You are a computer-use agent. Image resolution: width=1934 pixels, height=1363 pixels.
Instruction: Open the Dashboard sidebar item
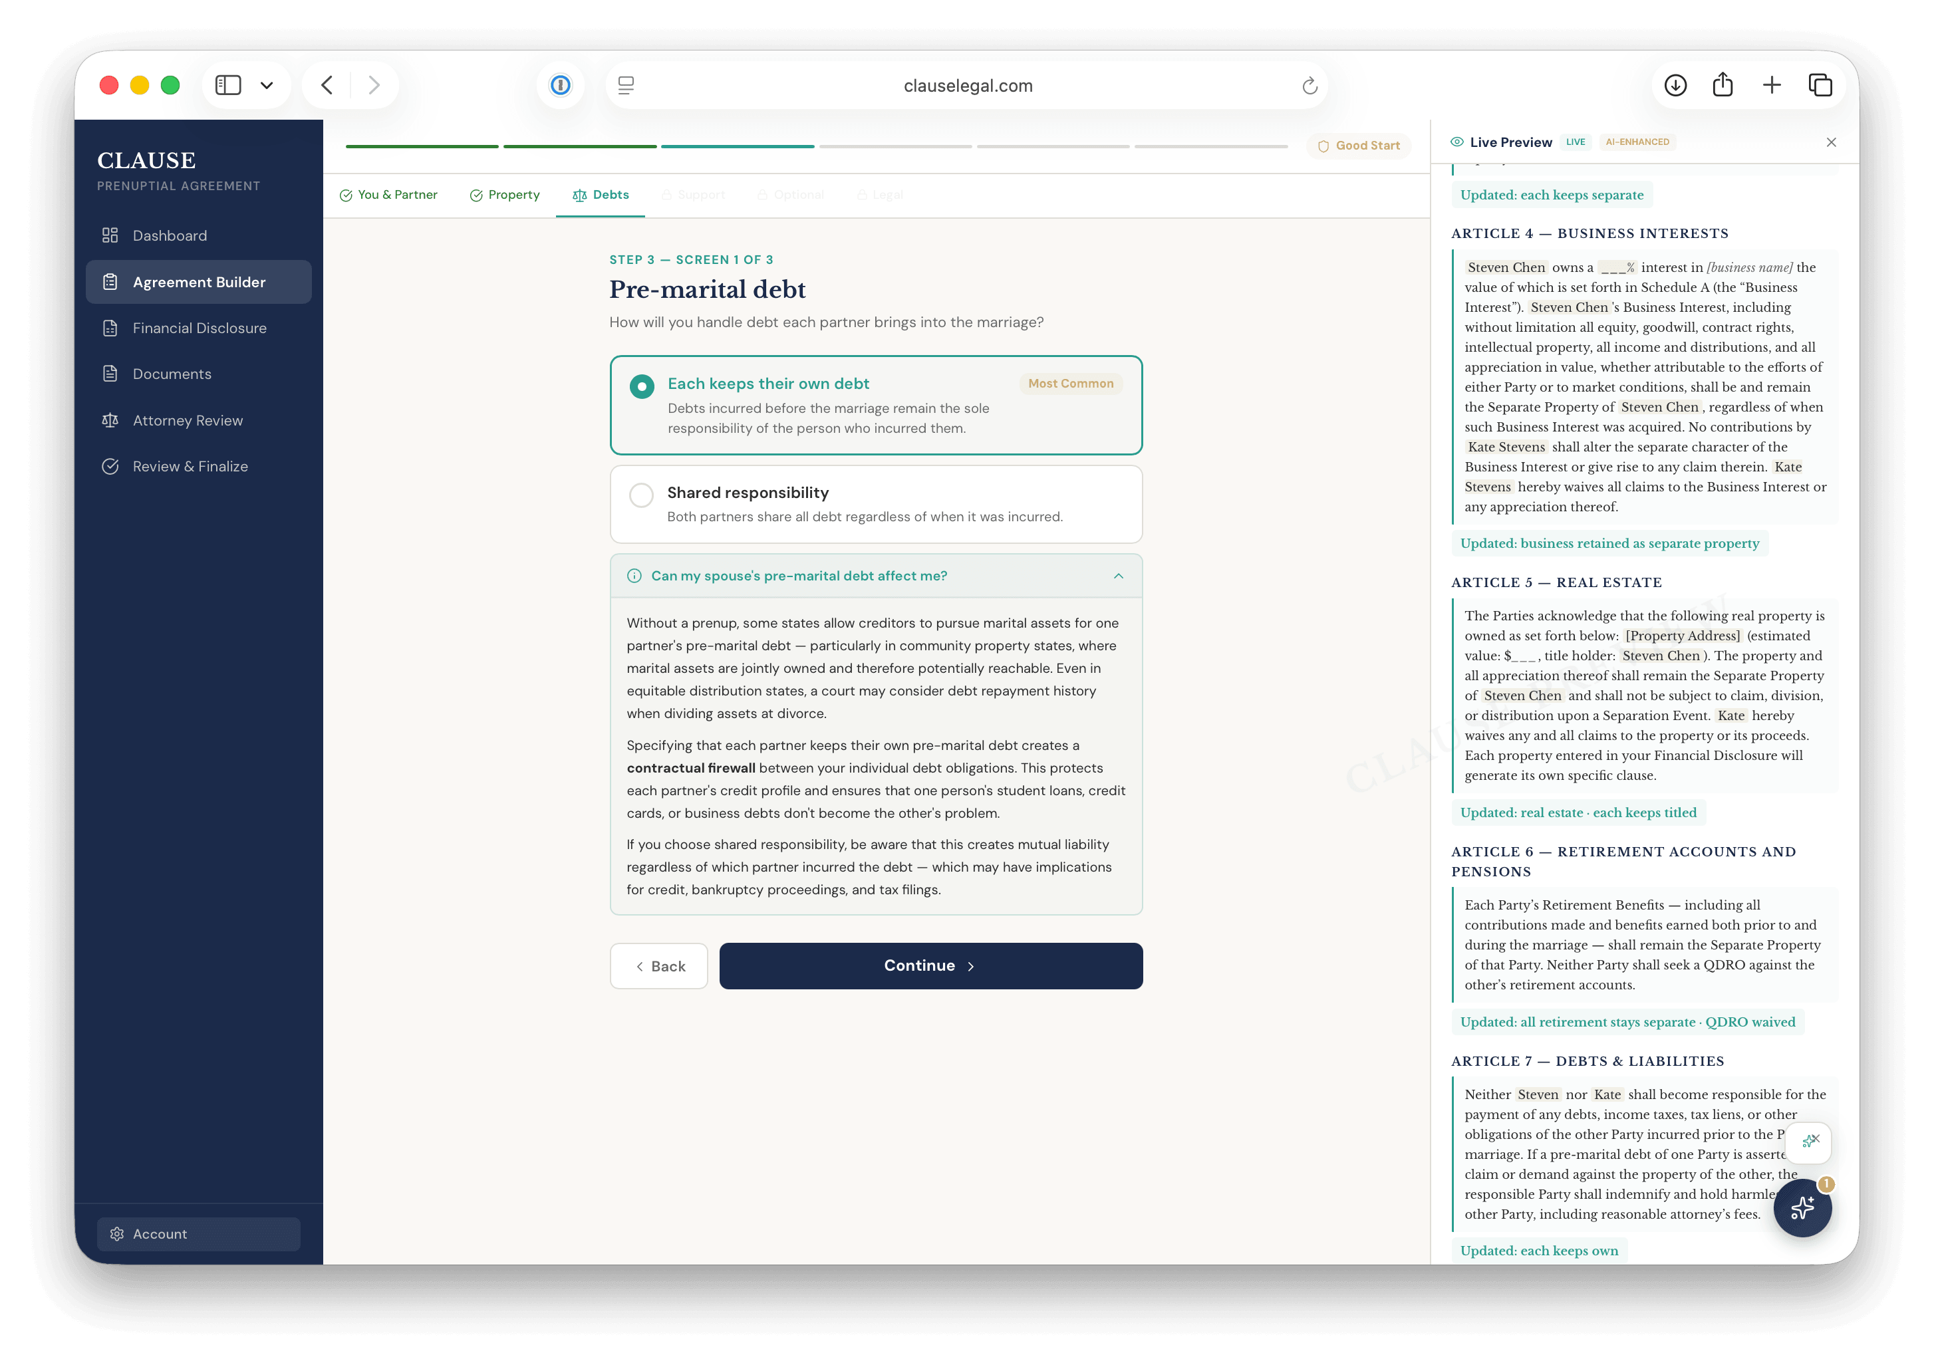pyautogui.click(x=198, y=236)
